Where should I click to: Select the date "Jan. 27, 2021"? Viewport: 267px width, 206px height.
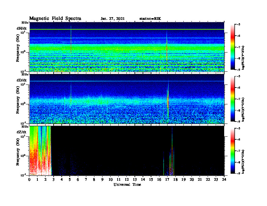(x=113, y=19)
